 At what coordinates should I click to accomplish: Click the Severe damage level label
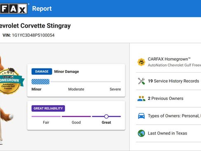[115, 89]
